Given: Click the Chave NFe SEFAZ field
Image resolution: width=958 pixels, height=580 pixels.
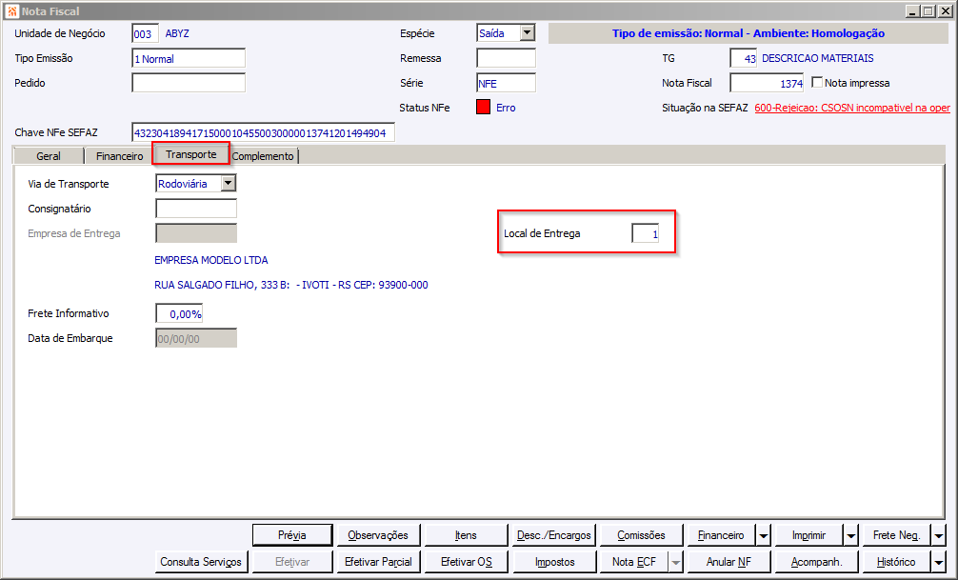Looking at the screenshot, I should (x=264, y=132).
